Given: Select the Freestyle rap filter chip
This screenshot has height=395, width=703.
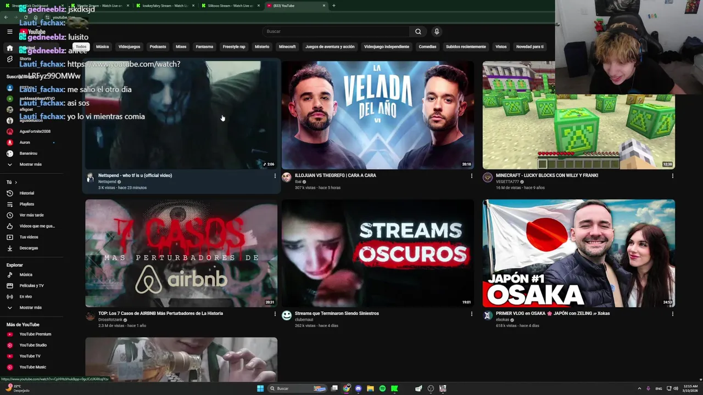Looking at the screenshot, I should [234, 47].
